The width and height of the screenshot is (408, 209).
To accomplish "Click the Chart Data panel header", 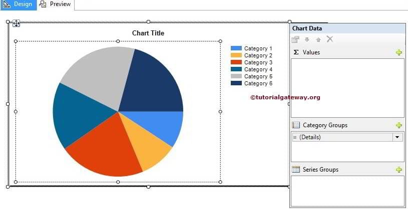I will click(347, 28).
